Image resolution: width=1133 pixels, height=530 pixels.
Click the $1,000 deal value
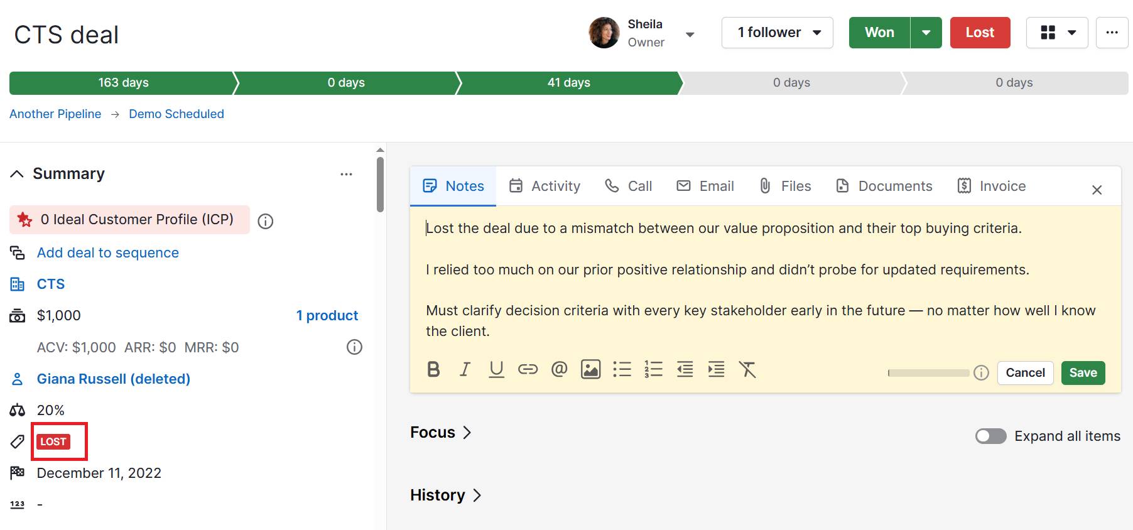click(x=59, y=315)
